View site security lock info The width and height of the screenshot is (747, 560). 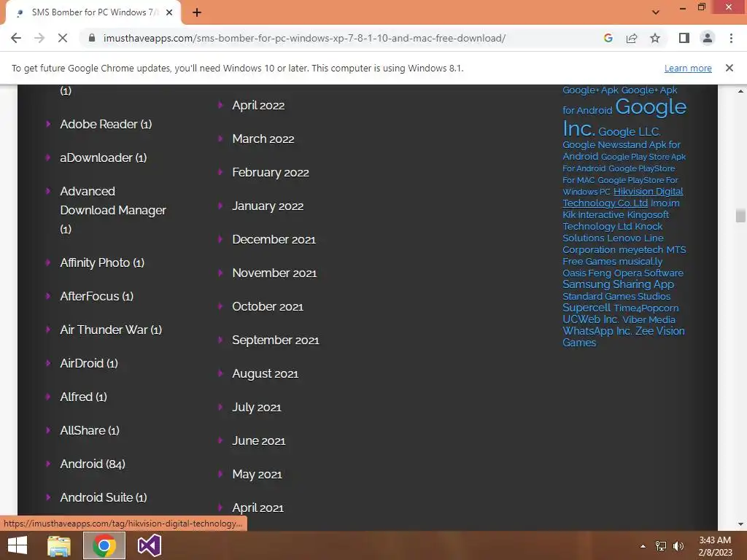coord(92,38)
